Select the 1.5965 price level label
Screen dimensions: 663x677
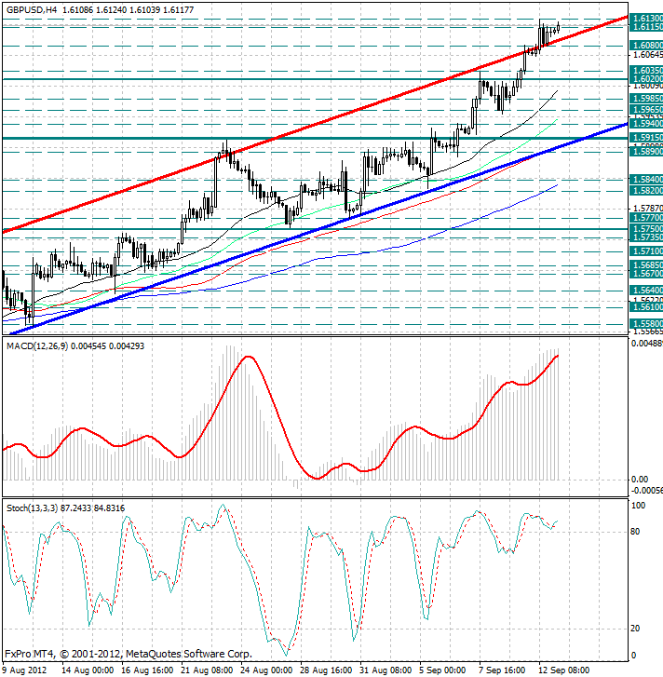(x=646, y=110)
